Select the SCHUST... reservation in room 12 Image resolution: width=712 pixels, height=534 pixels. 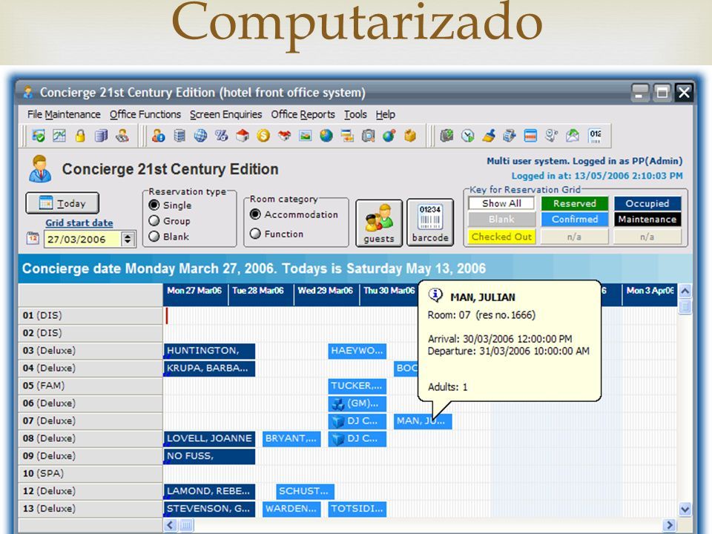coord(305,491)
